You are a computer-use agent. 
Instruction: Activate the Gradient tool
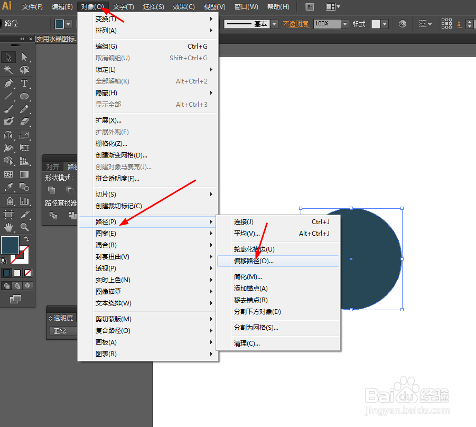click(24, 174)
